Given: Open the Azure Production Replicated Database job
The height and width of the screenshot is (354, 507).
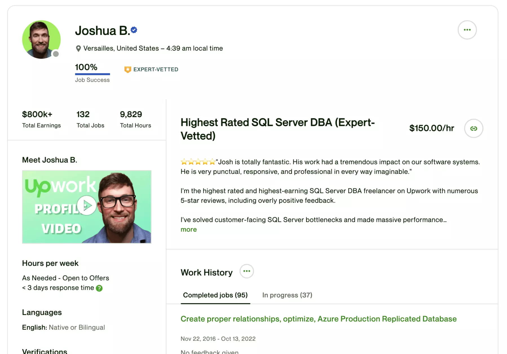Looking at the screenshot, I should [318, 319].
